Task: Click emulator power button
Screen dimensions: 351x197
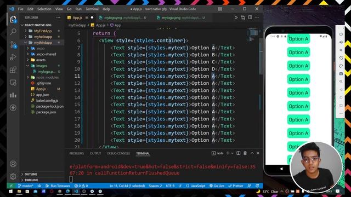Action: tap(341, 34)
